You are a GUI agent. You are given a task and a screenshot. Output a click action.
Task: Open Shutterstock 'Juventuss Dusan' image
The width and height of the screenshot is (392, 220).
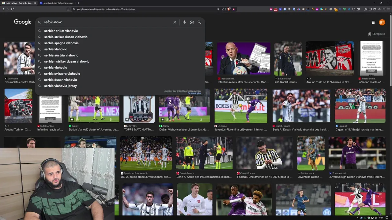coord(311,153)
